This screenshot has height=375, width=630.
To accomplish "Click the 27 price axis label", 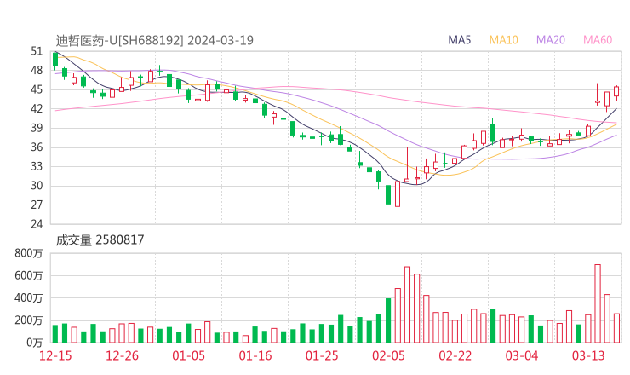I will pos(36,205).
